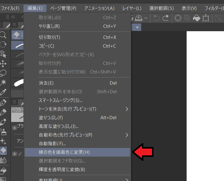This screenshot has width=224, height=181.
Task: Select the Move layer tool
Action: tap(3, 64)
